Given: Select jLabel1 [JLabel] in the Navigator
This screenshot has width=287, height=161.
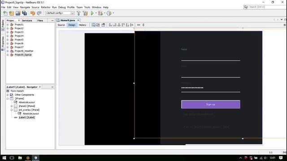Looking at the screenshot, I should pyautogui.click(x=27, y=117).
